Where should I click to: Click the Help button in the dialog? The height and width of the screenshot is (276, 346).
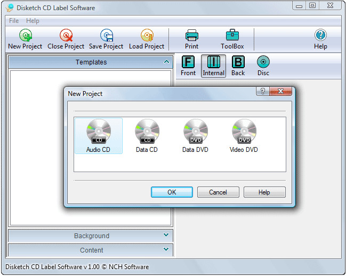click(x=264, y=192)
